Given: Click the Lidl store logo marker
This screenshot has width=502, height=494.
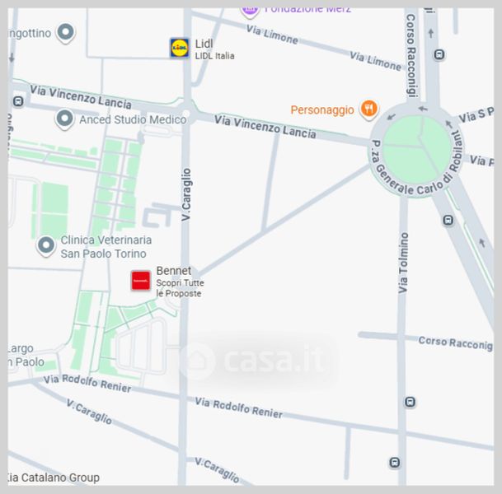Looking at the screenshot, I should tap(180, 48).
